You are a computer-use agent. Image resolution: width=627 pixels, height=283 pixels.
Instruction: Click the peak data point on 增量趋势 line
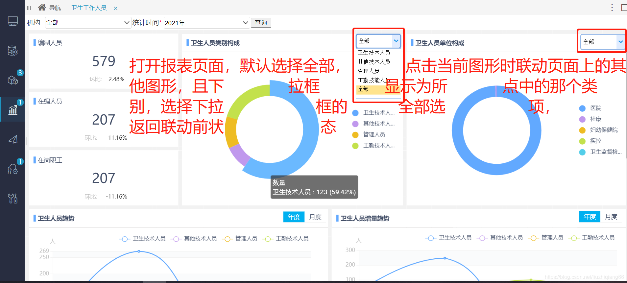tap(445, 258)
